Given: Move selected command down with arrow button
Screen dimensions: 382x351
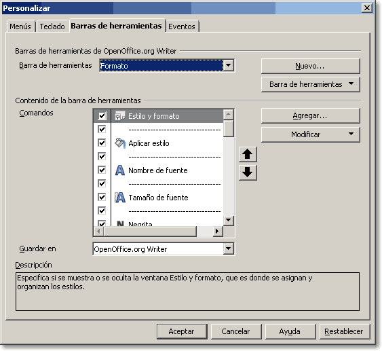Looking at the screenshot, I should 248,172.
